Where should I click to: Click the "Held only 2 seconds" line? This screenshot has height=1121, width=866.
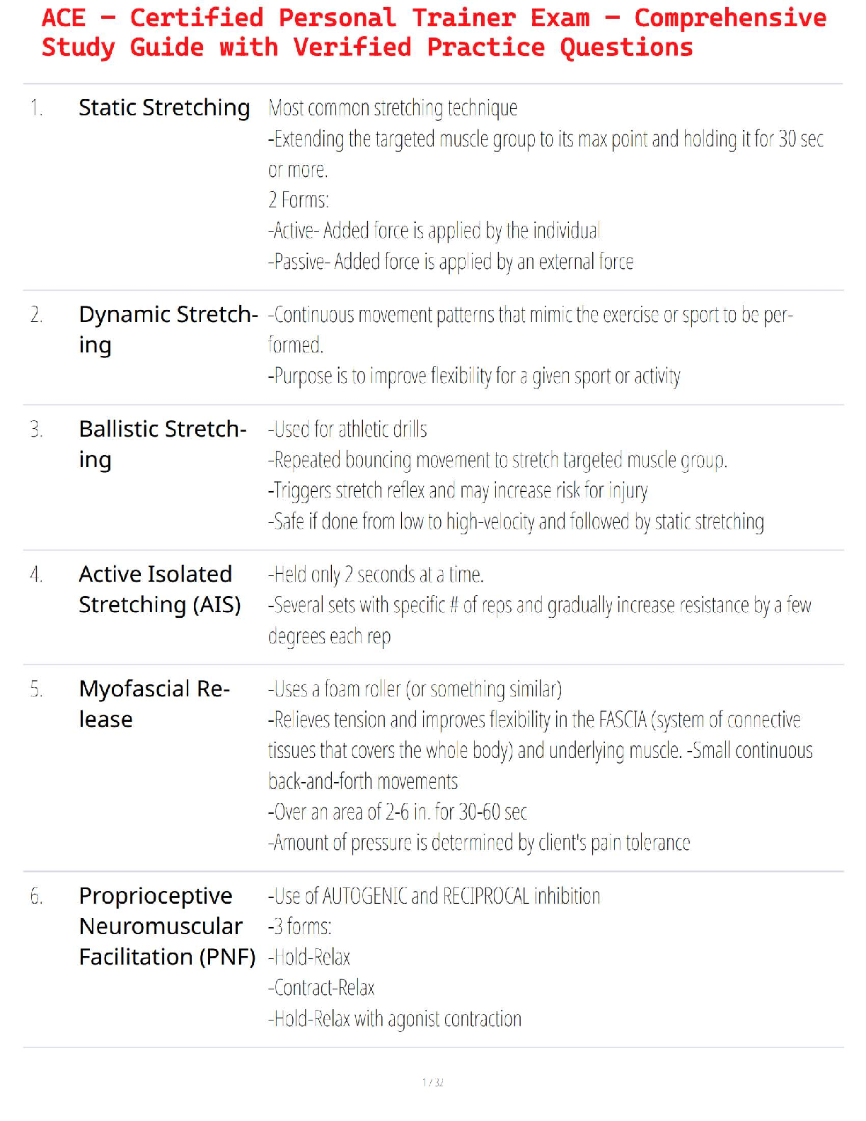[376, 575]
